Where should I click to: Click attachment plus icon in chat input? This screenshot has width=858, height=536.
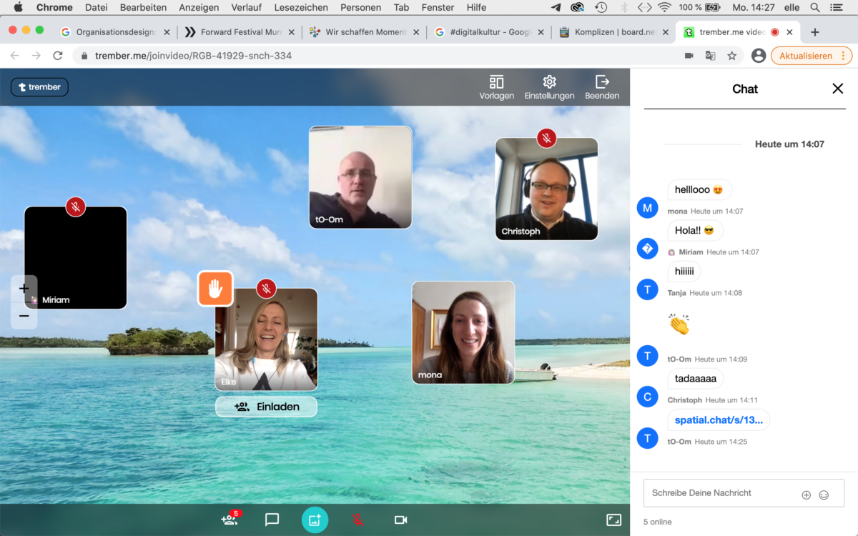click(806, 495)
